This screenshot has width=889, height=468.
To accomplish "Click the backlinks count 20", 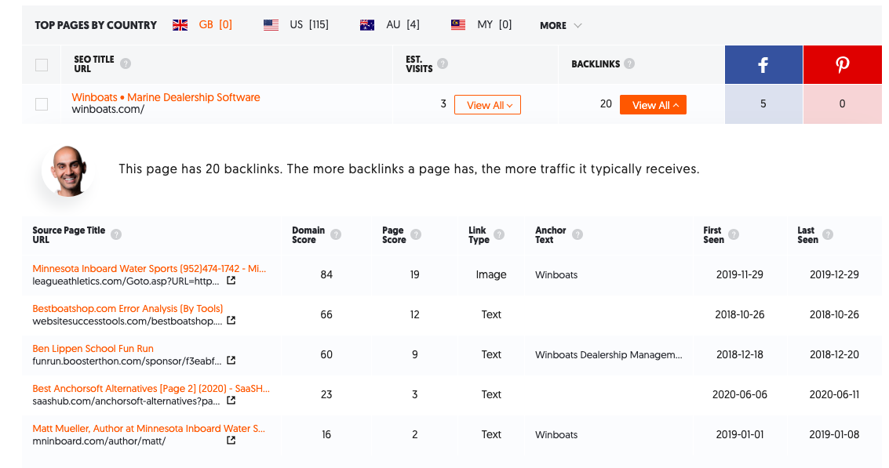I will tap(606, 103).
